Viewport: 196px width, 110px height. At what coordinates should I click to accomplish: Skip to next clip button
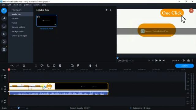coord(164,61)
